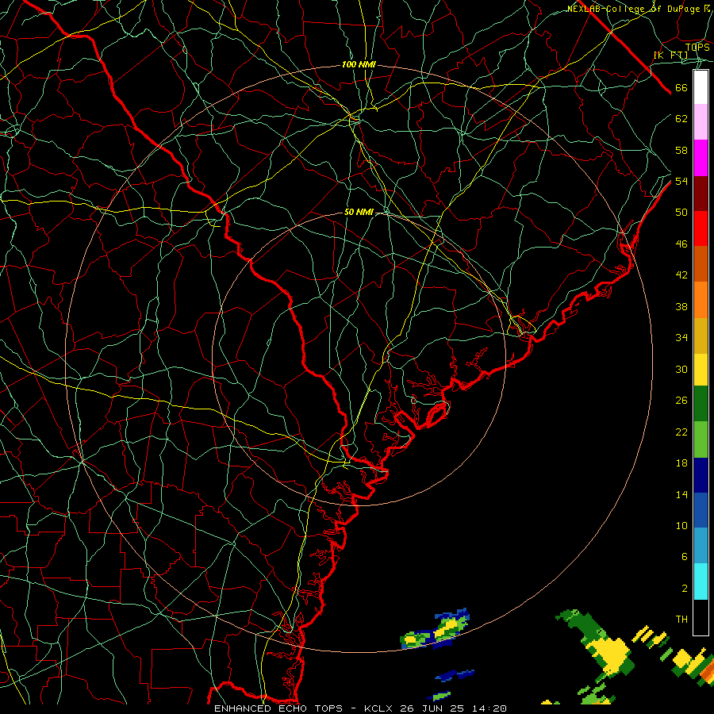Click the '18' legend value
This screenshot has width=714, height=714.
[681, 463]
